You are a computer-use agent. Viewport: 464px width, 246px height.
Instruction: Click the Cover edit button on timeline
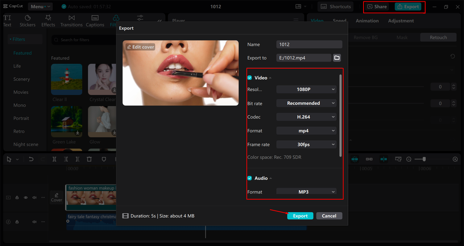[x=56, y=197]
